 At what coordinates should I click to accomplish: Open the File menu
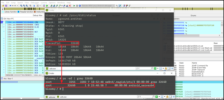pyautogui.click(x=3, y=3)
